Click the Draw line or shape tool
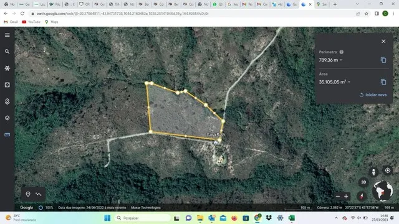399x224 pixels. (39, 194)
